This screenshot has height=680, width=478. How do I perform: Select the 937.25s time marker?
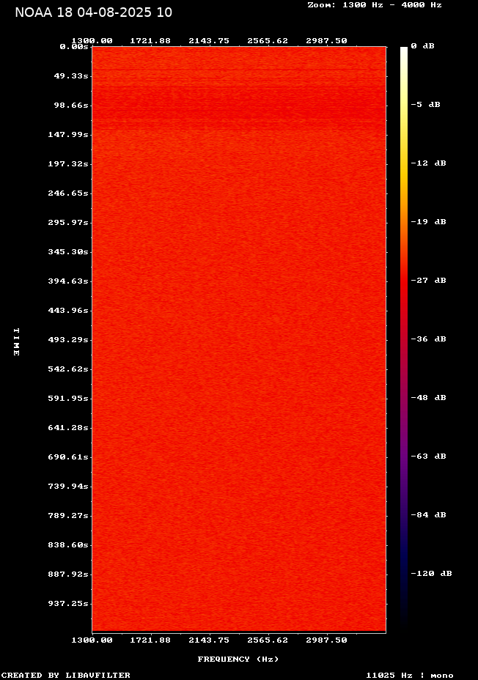[x=69, y=603]
